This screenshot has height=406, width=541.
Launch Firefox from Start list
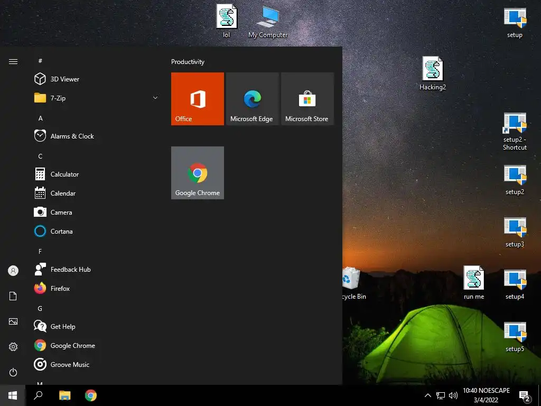(97, 288)
